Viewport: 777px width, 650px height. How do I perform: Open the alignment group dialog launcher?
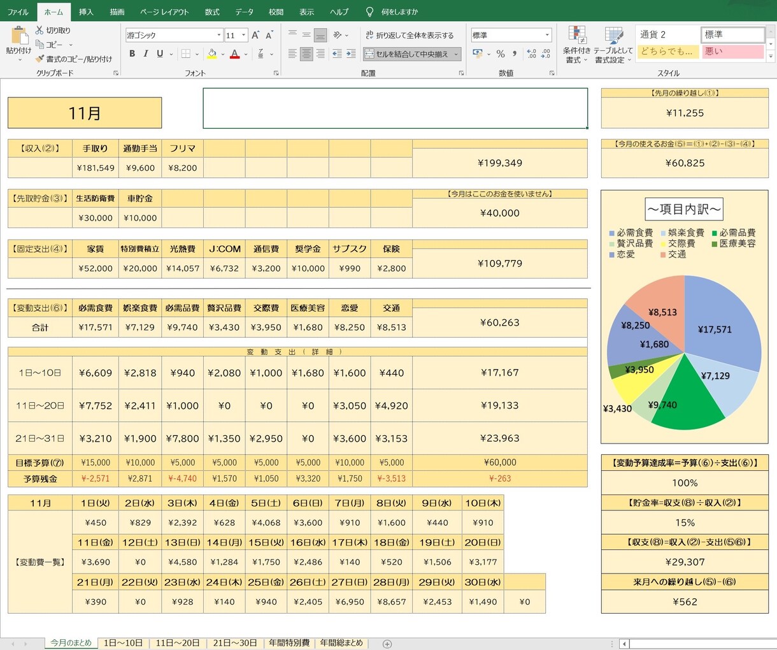point(461,73)
